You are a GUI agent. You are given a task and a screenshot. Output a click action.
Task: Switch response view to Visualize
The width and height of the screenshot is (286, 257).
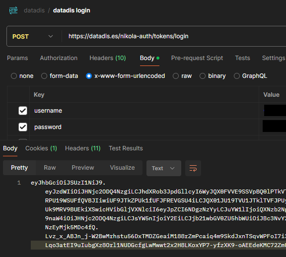pos(122,168)
